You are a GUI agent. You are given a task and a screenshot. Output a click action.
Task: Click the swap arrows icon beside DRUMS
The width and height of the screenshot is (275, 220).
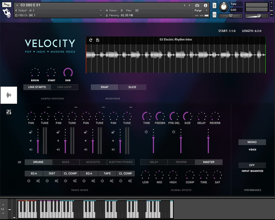pyautogui.click(x=19, y=162)
